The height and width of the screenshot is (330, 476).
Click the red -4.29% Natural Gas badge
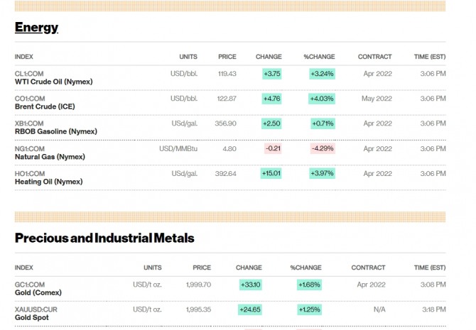click(x=322, y=149)
